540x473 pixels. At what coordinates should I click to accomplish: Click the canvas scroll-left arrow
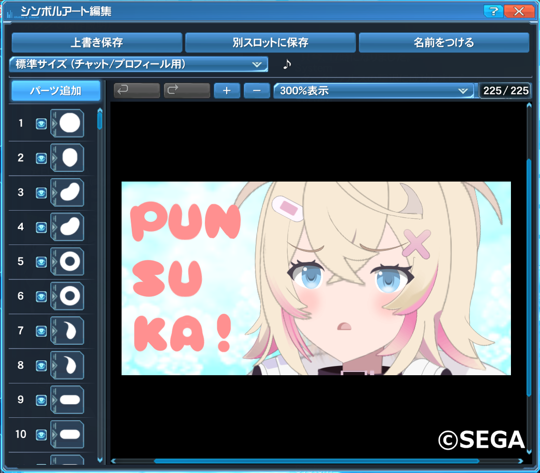click(x=113, y=461)
